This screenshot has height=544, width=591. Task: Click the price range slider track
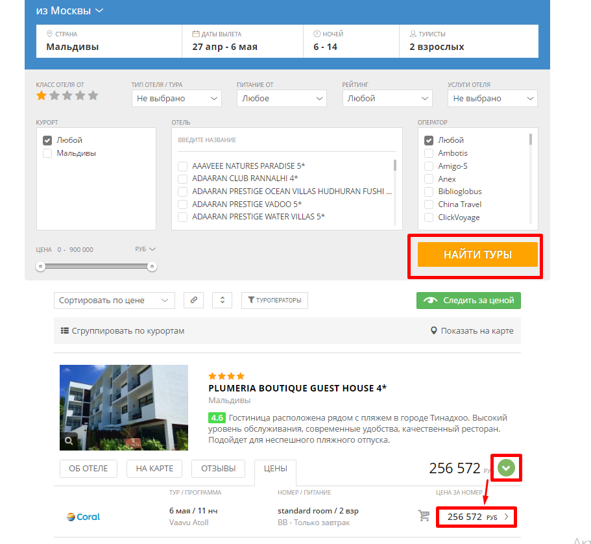(x=96, y=267)
